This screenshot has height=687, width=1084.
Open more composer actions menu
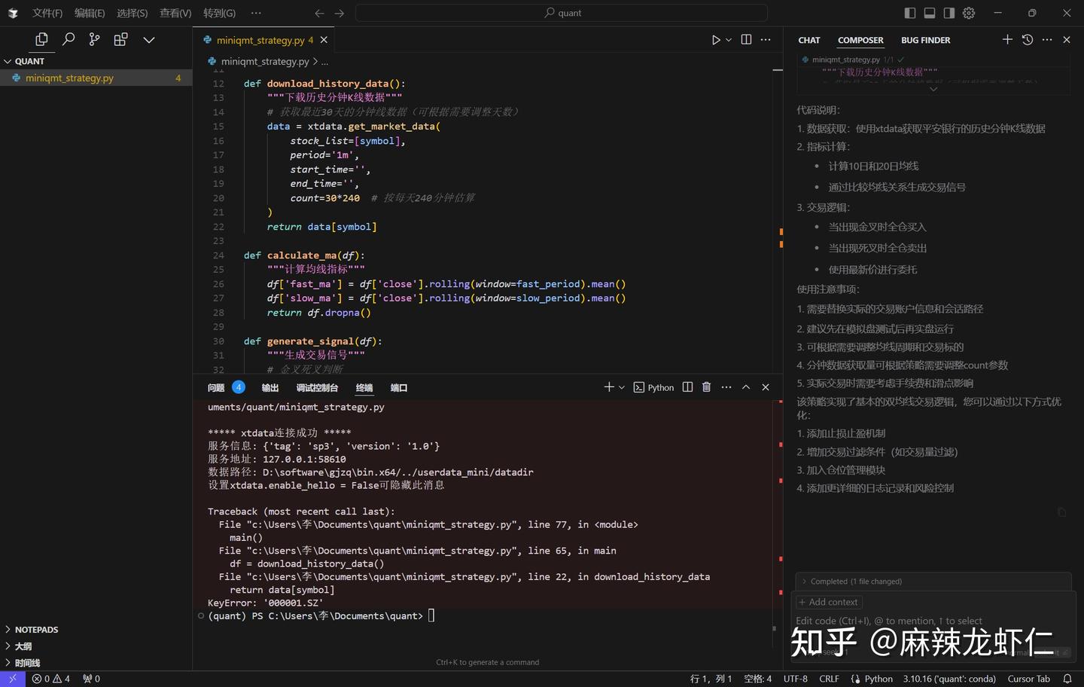(x=1047, y=39)
